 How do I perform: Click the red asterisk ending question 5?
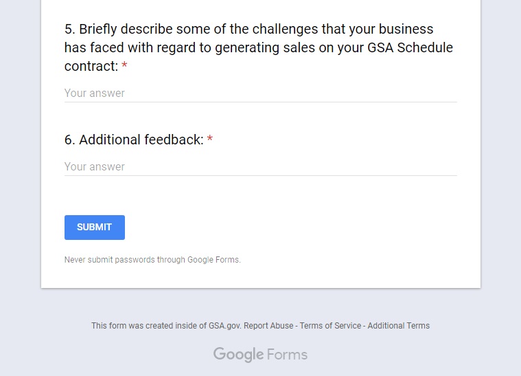pyautogui.click(x=124, y=67)
